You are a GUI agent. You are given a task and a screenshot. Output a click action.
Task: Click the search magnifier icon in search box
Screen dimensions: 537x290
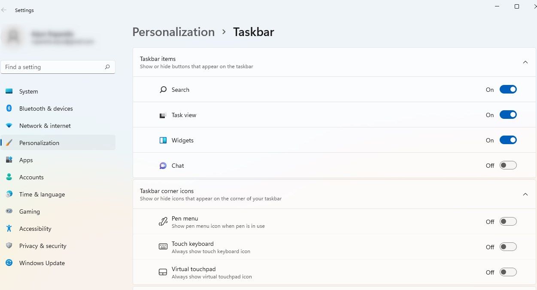(x=107, y=67)
